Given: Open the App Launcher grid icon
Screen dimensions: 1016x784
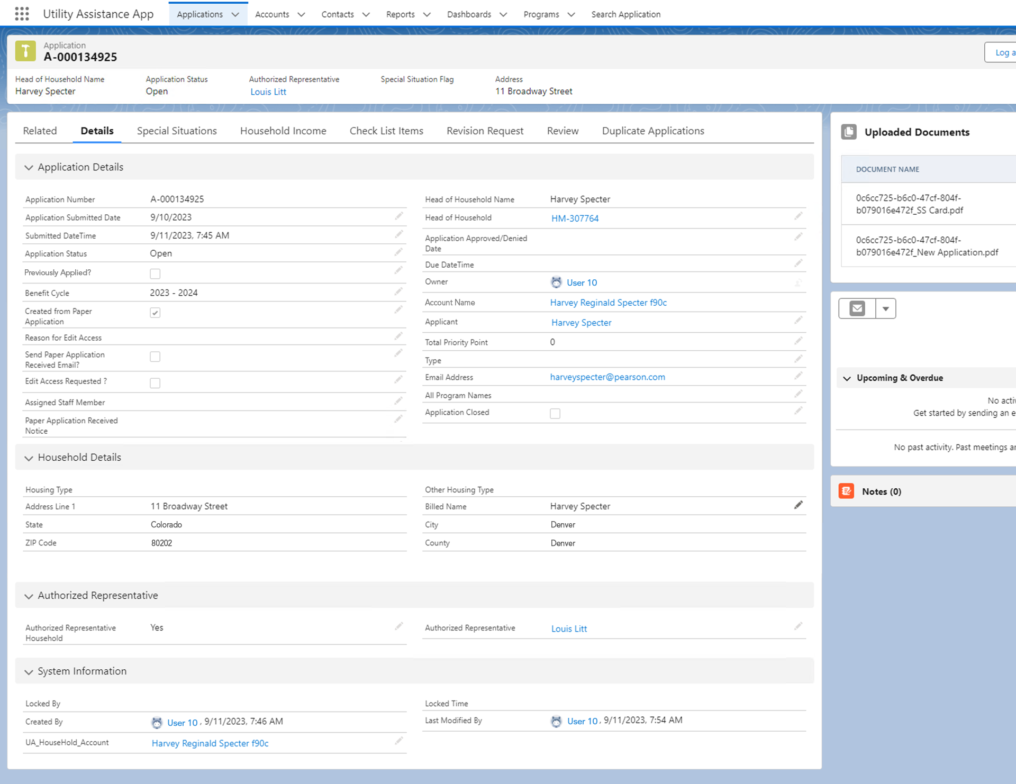Looking at the screenshot, I should [22, 14].
